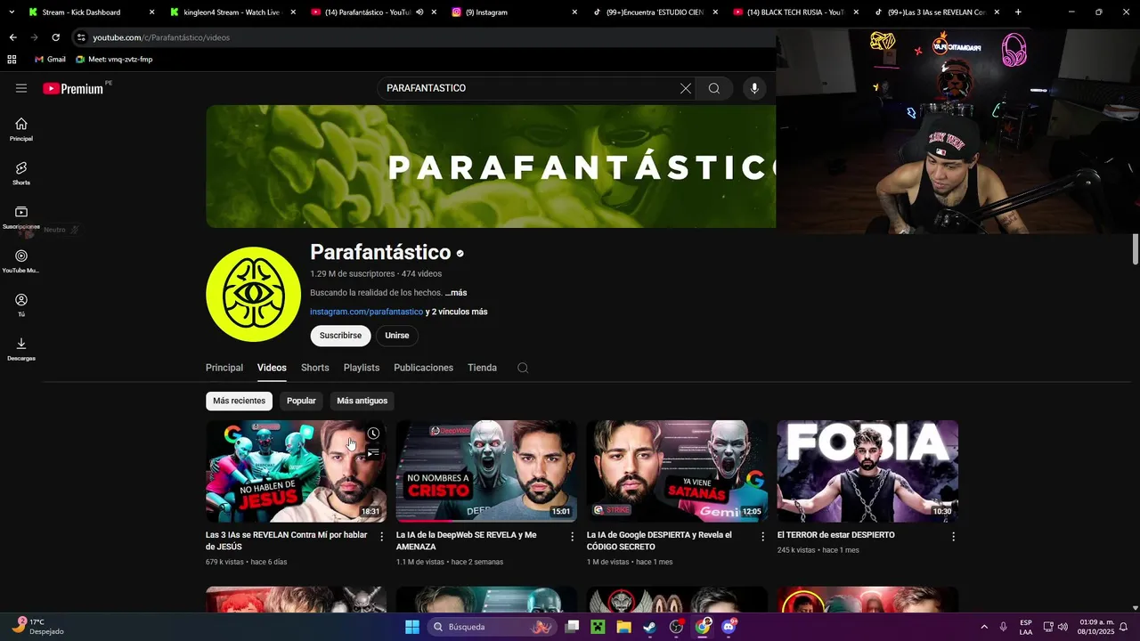Open Task View on the taskbar
This screenshot has height=641, width=1140.
572,627
